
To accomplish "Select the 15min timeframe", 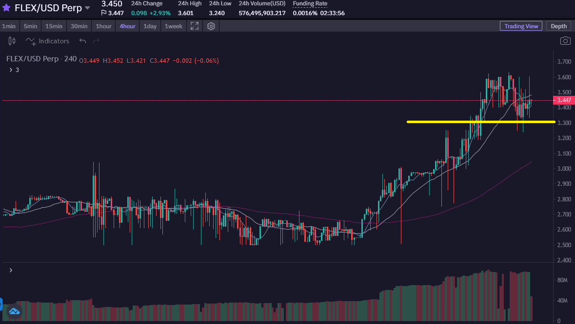I will pos(54,26).
